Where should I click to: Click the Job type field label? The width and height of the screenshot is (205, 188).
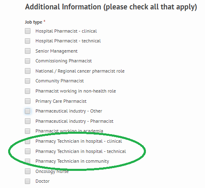pyautogui.click(x=33, y=22)
